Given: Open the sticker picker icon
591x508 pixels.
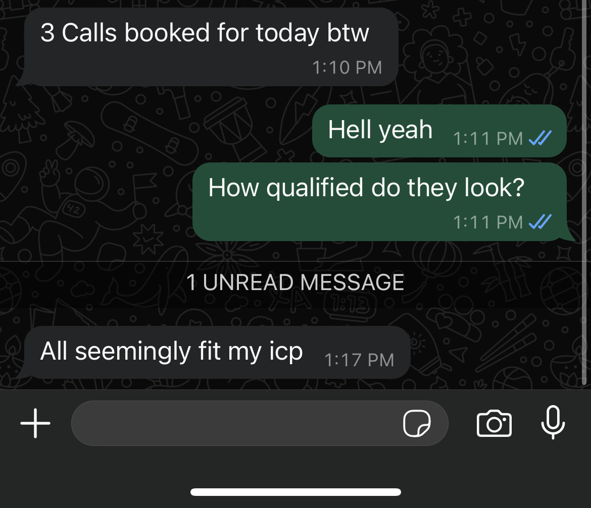Looking at the screenshot, I should click(417, 423).
